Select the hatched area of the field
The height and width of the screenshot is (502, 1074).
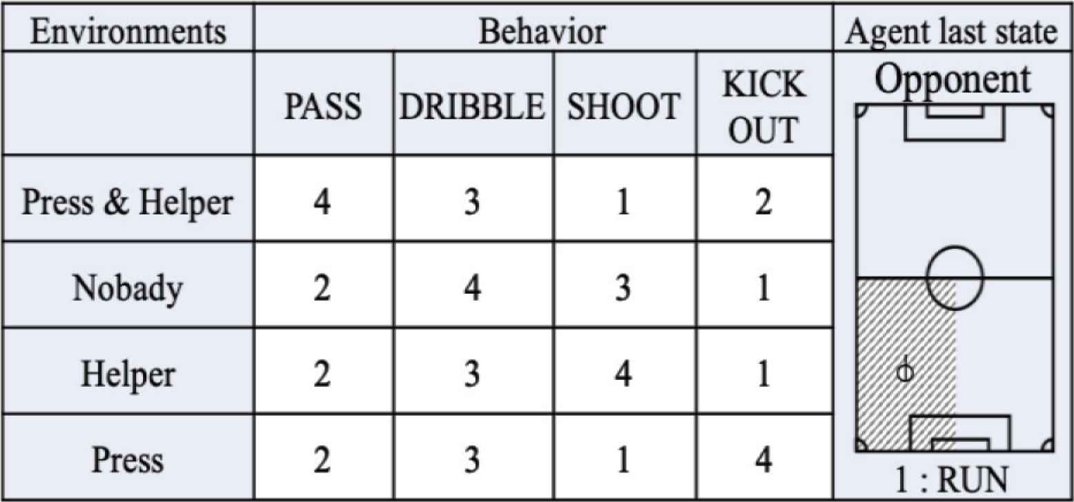click(906, 365)
